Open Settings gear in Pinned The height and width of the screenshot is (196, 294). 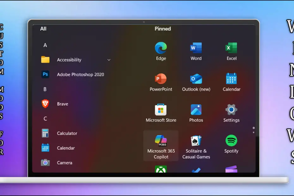pyautogui.click(x=231, y=113)
